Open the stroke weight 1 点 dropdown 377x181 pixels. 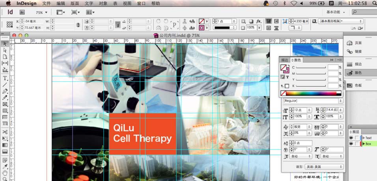234,21
